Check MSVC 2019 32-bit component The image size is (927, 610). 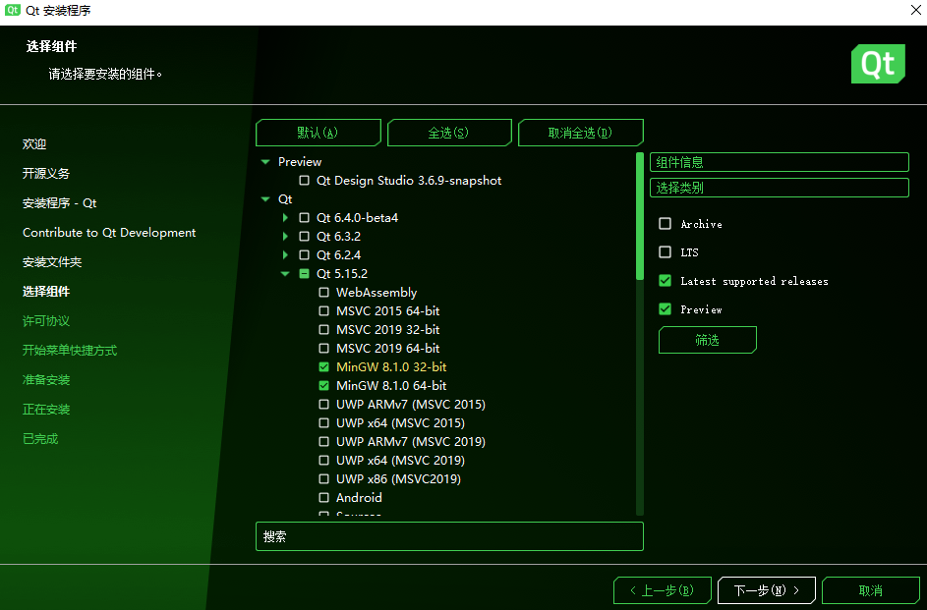(x=324, y=329)
